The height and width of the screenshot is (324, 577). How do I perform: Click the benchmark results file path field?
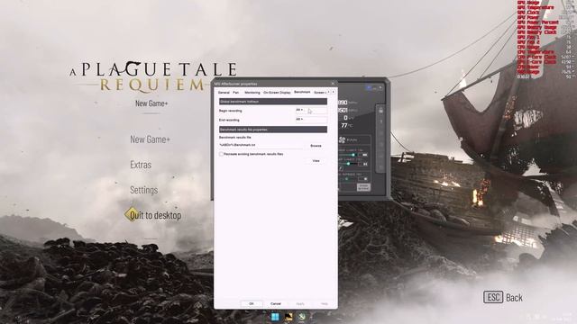[261, 146]
